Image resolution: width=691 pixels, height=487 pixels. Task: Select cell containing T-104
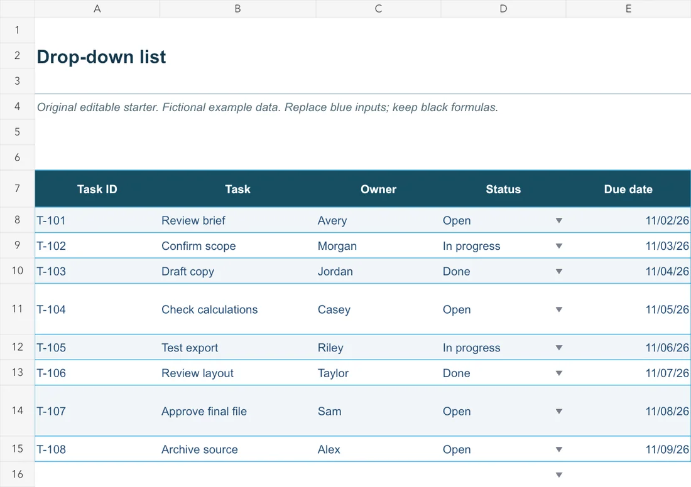point(97,309)
